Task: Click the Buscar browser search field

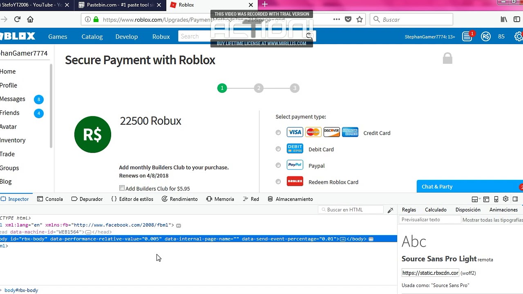Action: (x=411, y=19)
